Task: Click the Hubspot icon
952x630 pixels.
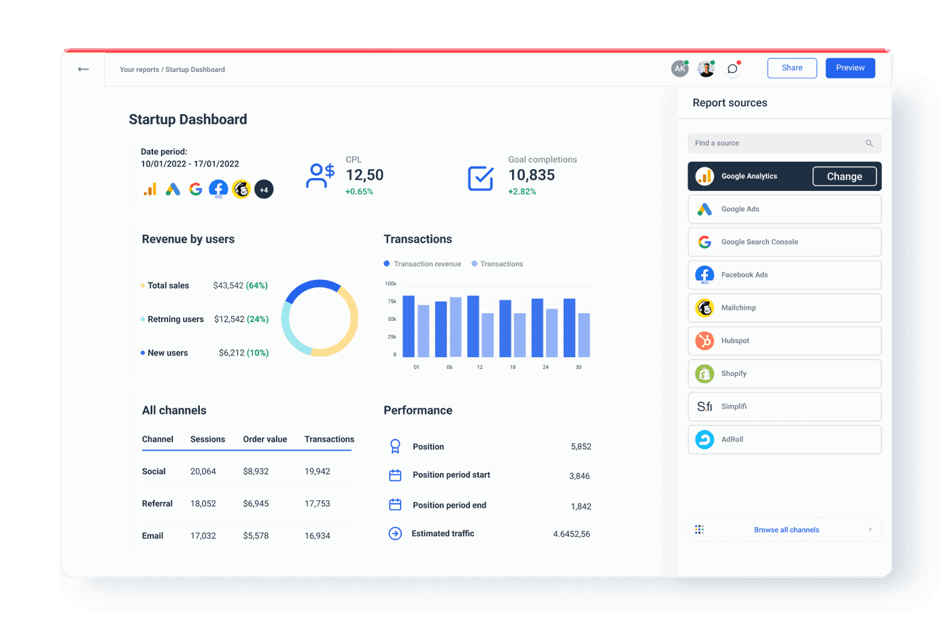Action: 704,340
